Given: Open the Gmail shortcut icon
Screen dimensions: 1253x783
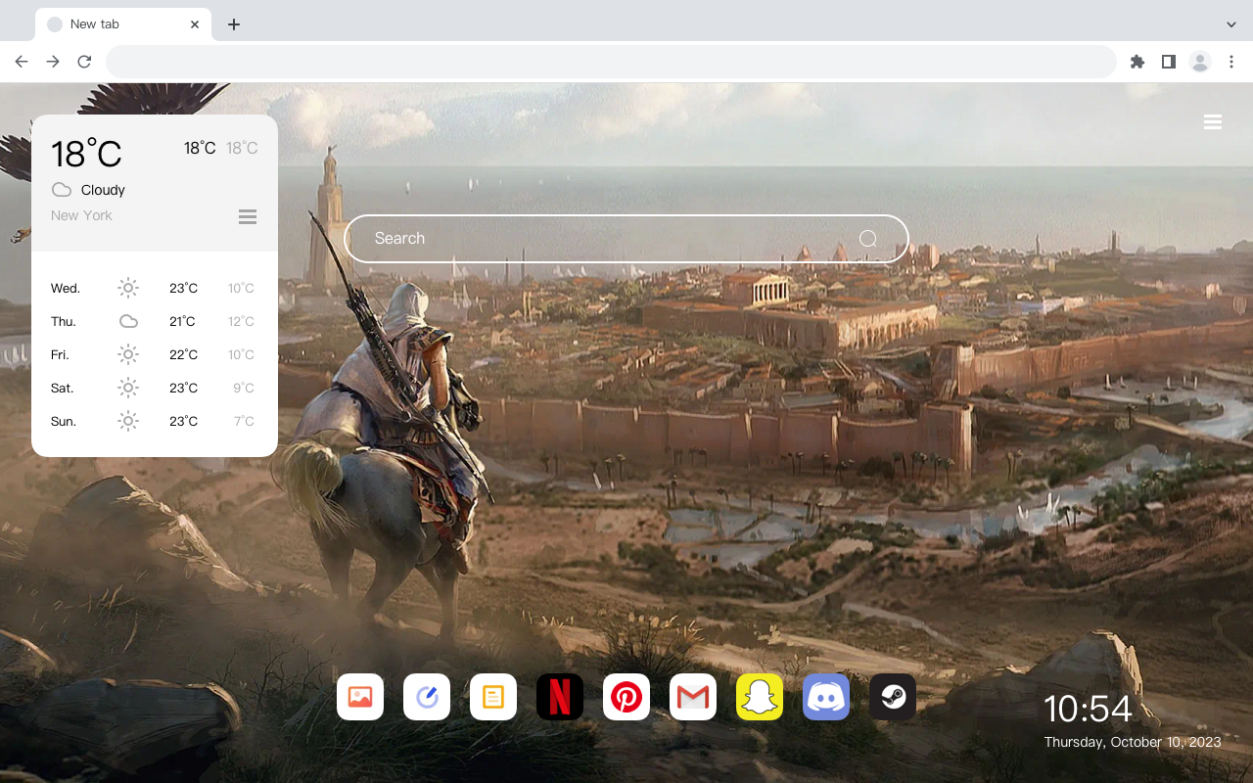Looking at the screenshot, I should 693,697.
